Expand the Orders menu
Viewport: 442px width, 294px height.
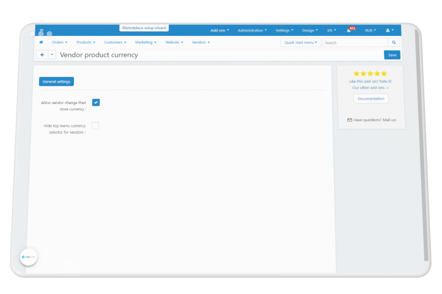[60, 42]
